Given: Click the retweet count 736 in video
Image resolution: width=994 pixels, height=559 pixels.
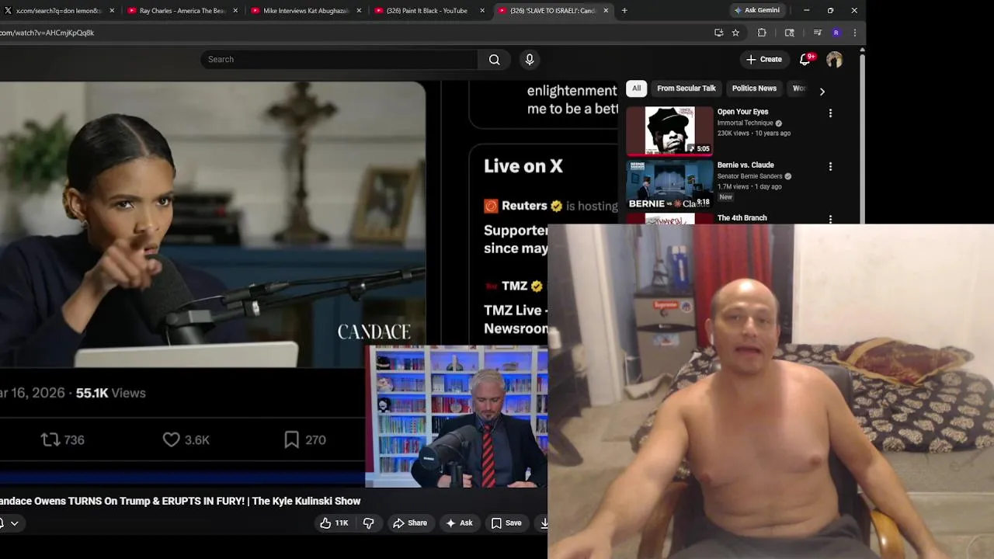Looking at the screenshot, I should (62, 440).
